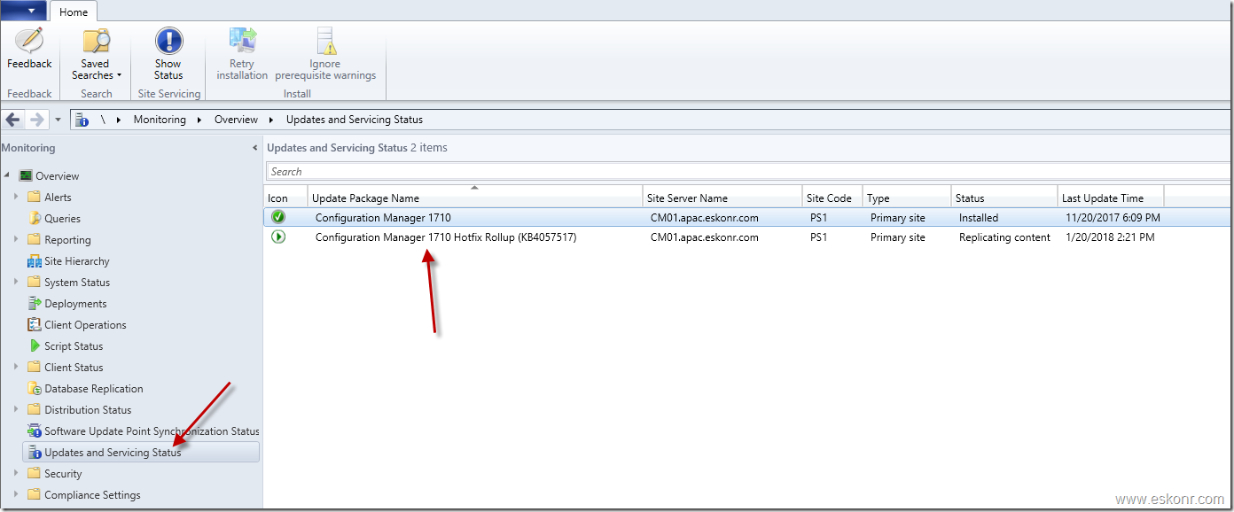Click inside the Search field
Viewport: 1234px width, 512px height.
coord(748,172)
